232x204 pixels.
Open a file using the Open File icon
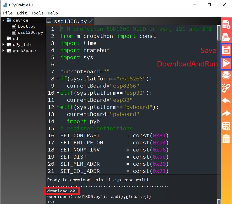226,37
